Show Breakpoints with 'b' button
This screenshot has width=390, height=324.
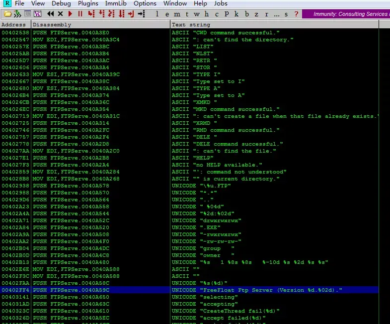pos(247,14)
